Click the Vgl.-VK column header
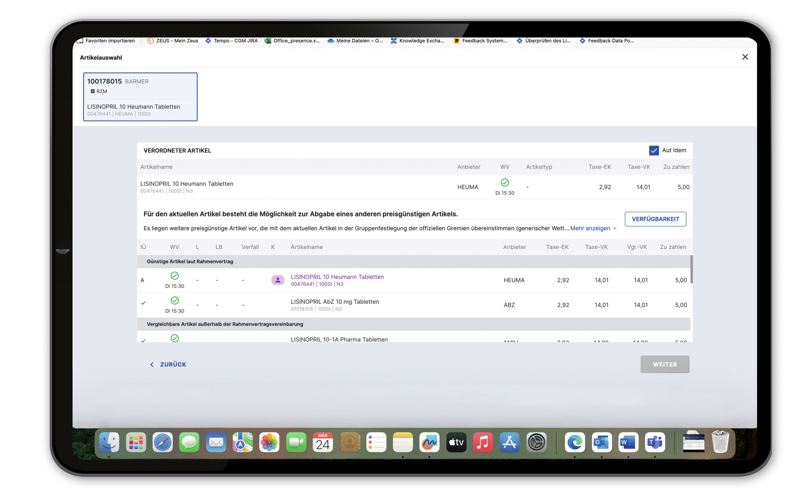811x501 pixels. point(637,247)
